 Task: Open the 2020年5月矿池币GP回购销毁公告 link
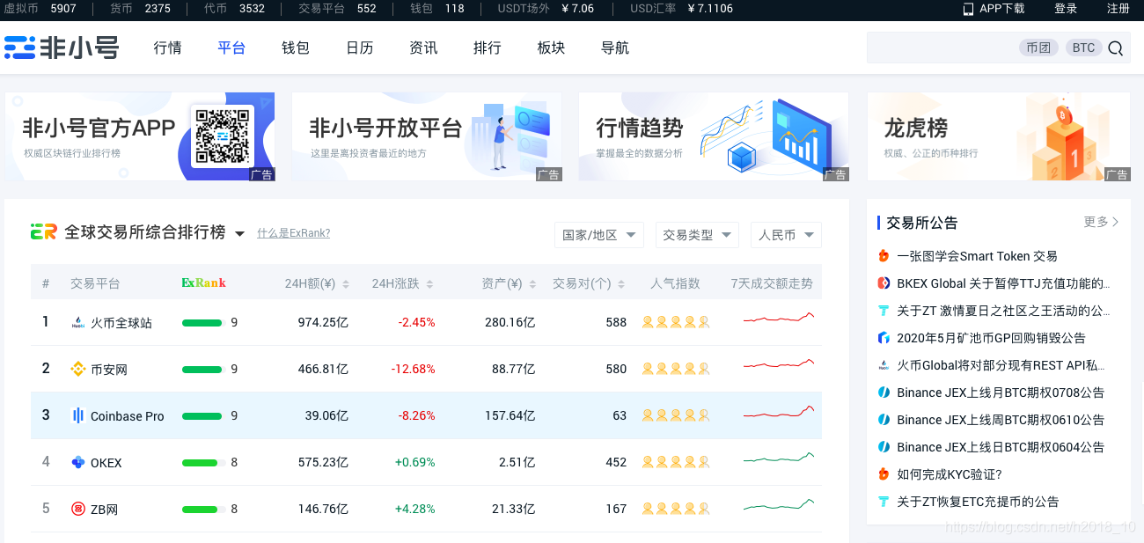(x=991, y=338)
